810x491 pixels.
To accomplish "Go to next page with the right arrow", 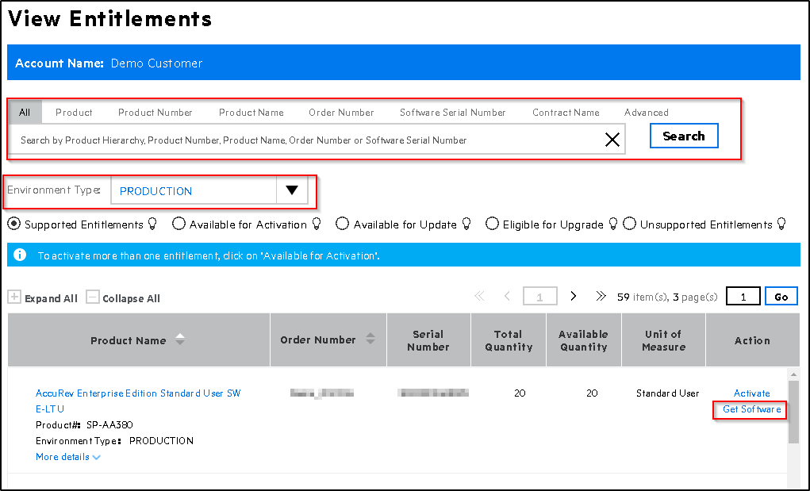I will coord(573,295).
